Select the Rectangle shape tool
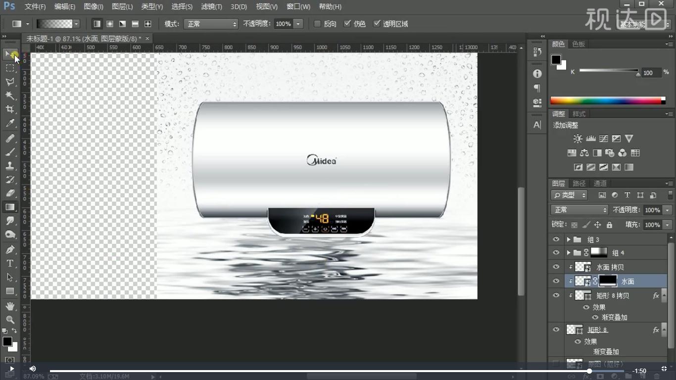The height and width of the screenshot is (380, 676). coord(10,291)
